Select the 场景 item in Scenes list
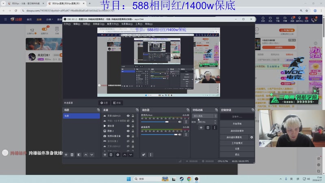The image size is (325, 183). (81, 116)
